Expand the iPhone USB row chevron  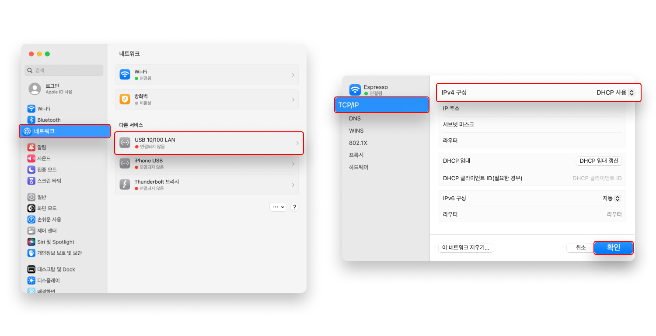coord(293,164)
